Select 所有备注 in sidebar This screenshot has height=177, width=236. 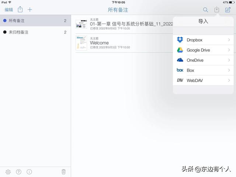35,21
